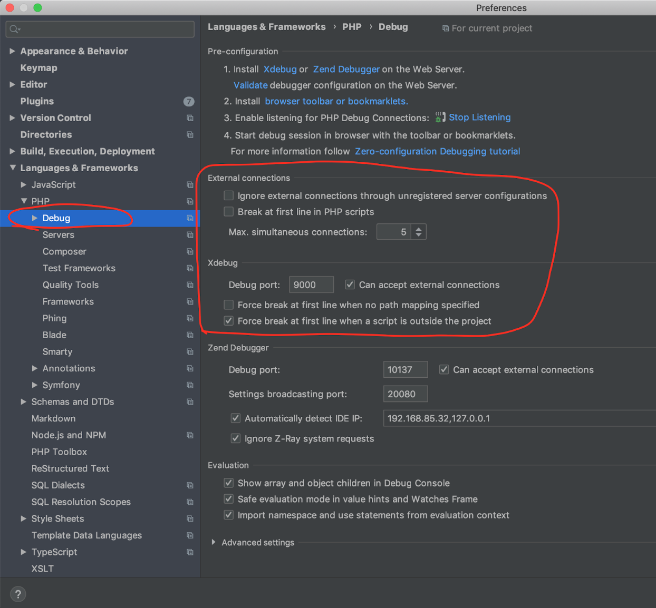The height and width of the screenshot is (608, 656).
Task: Click the Plugins badge showing 7
Action: coord(189,101)
